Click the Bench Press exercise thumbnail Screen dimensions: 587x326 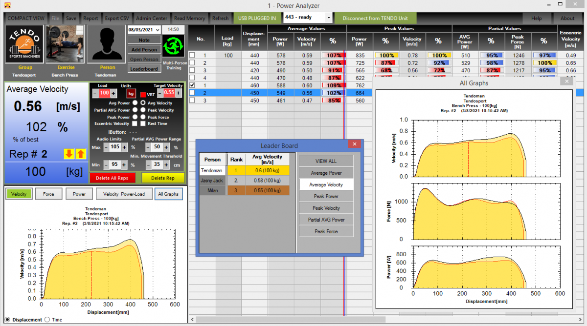[x=65, y=45]
